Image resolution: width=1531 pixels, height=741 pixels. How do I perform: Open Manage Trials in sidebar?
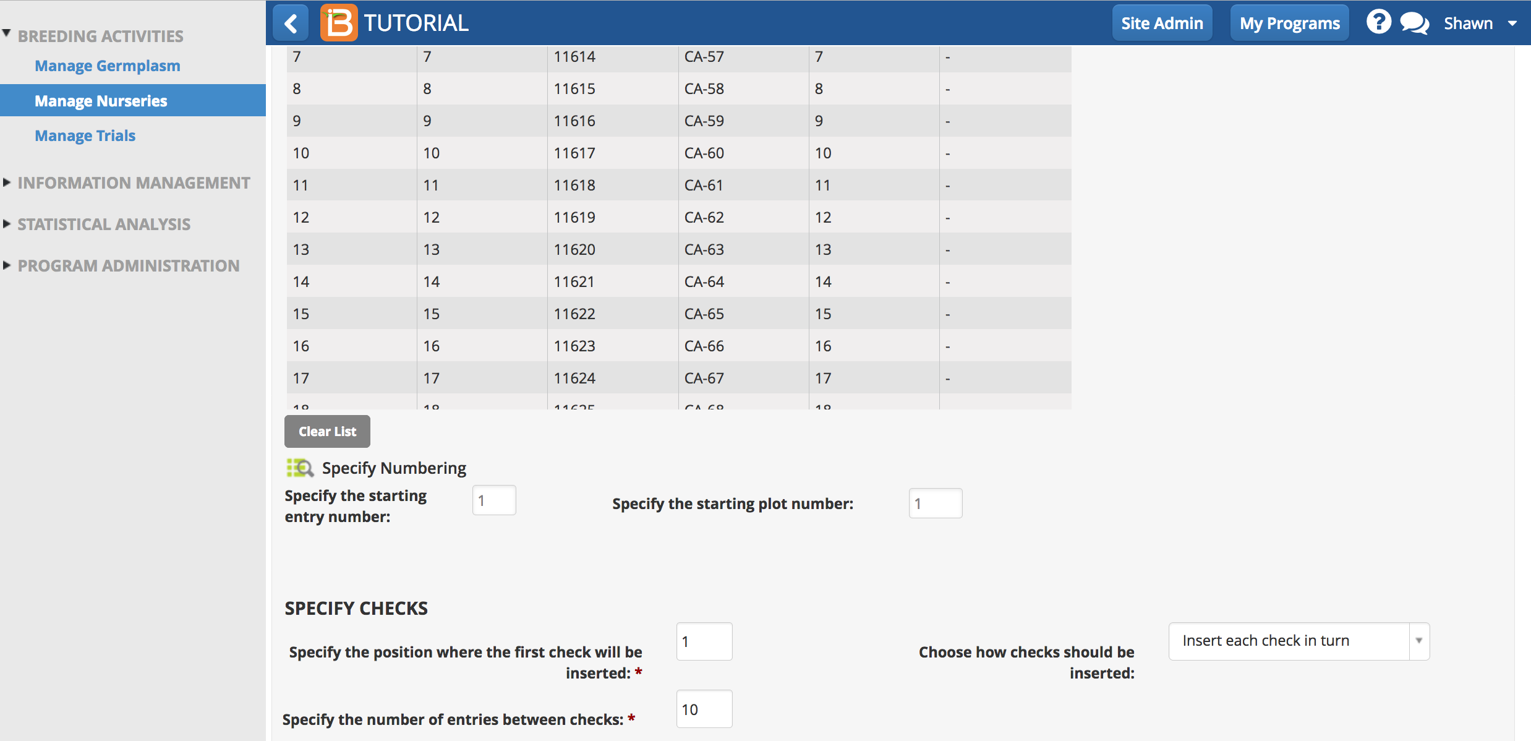point(85,135)
